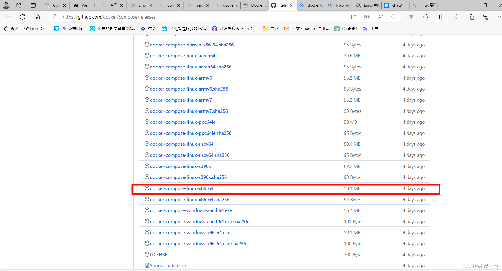The width and height of the screenshot is (502, 271).
Task: Toggle the vertical tabs icon
Action: click(x=33, y=5)
